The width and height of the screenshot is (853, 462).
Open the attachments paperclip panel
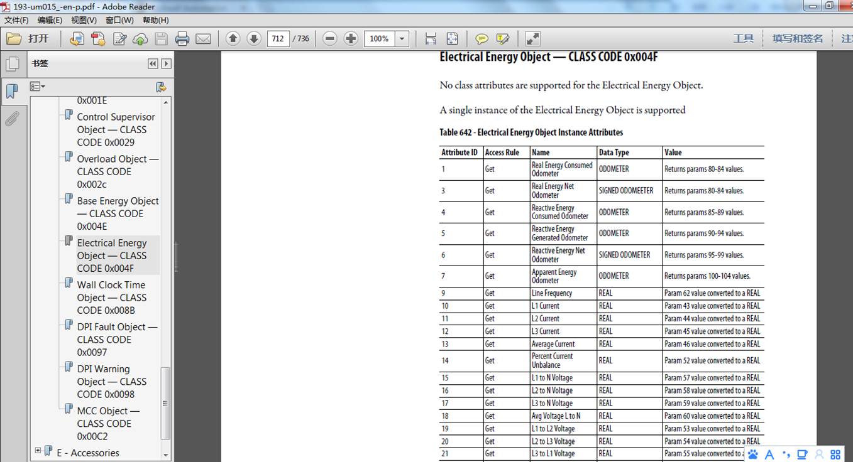pos(12,118)
